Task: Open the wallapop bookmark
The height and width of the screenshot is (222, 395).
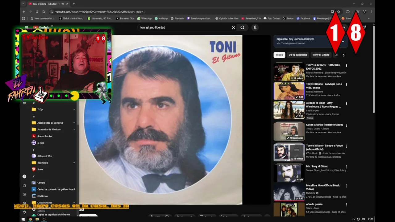Action: [161, 18]
